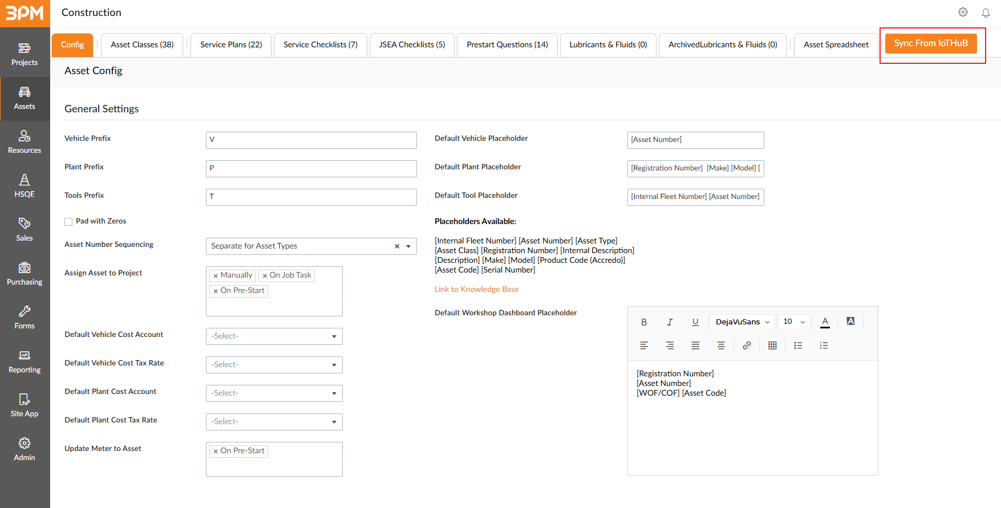Center align editor text

[721, 346]
